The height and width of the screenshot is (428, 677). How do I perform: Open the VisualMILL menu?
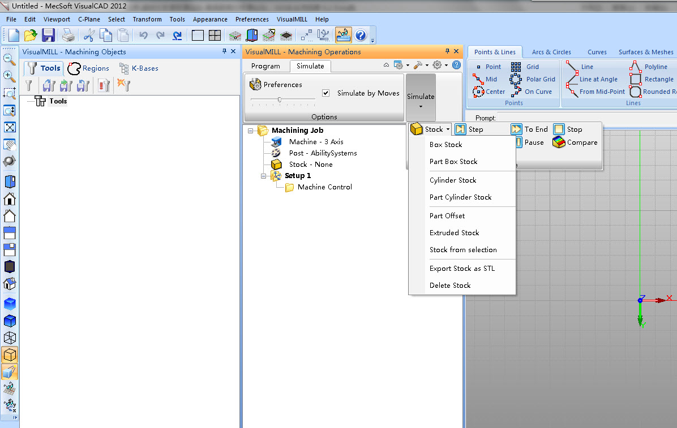click(x=292, y=19)
